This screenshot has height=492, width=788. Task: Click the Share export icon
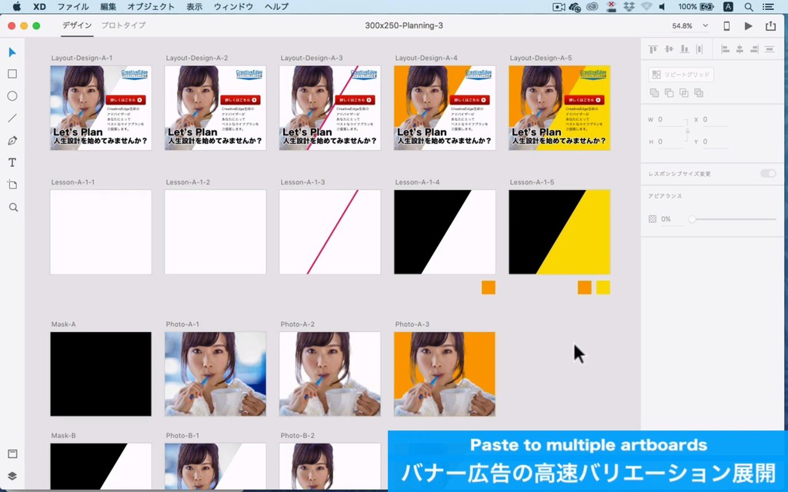pos(770,25)
